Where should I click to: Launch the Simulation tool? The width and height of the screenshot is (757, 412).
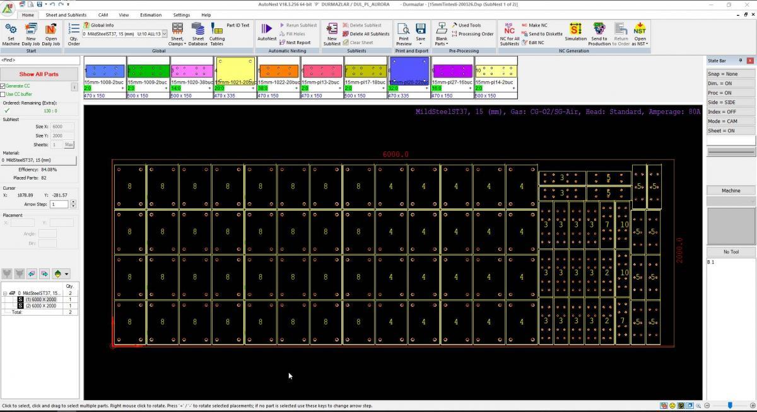click(575, 31)
